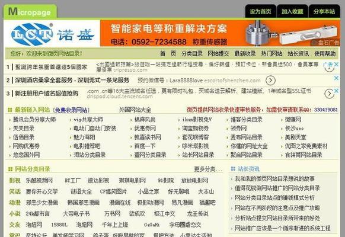Image resolution: width=345 pixels, height=237 pixels.
Task: Close the 深圳酒店 ad with its X icon
Action: tap(336, 78)
